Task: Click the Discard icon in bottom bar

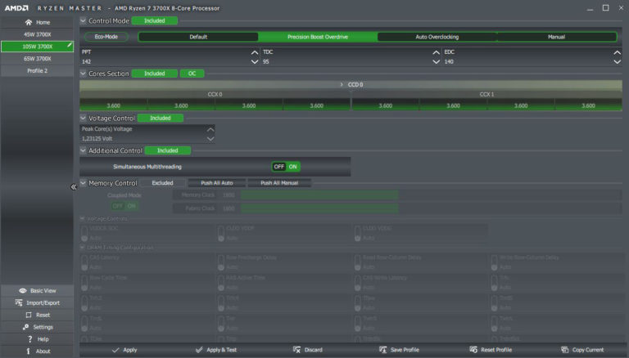Action: pyautogui.click(x=296, y=350)
